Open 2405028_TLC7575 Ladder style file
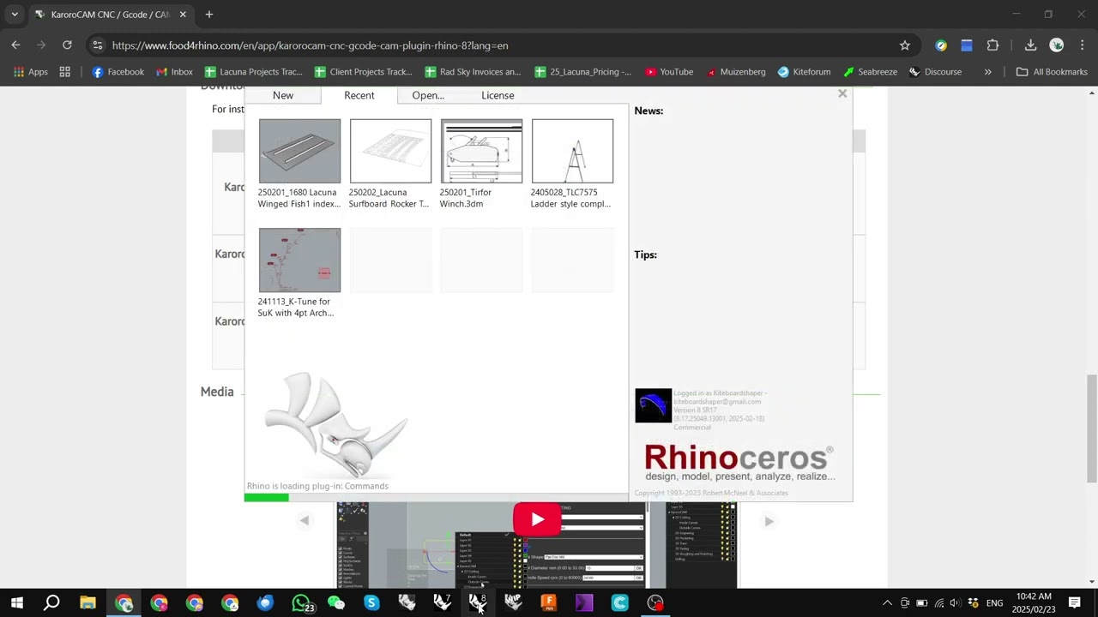 pyautogui.click(x=572, y=163)
